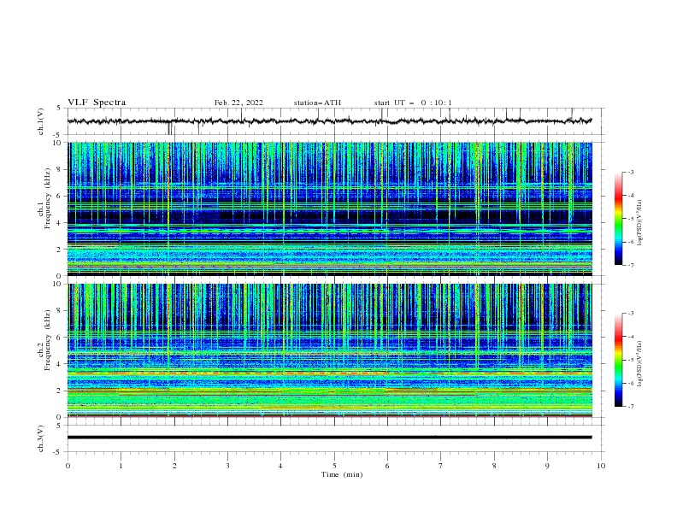
Task: Click the time axis tick label "8"
Action: pos(494,466)
